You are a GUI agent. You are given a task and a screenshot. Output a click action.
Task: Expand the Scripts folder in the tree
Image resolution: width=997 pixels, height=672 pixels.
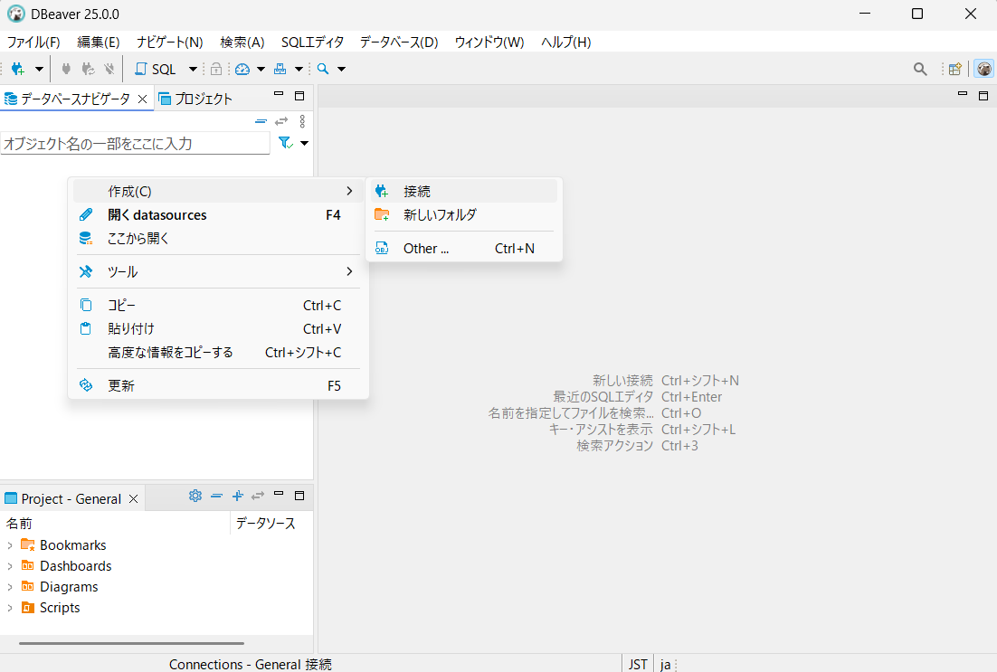[x=10, y=608]
